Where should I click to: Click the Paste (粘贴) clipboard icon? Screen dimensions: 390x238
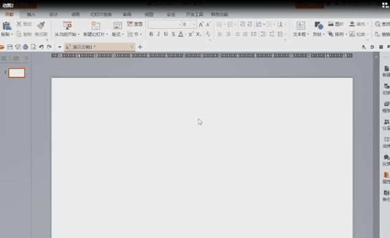pyautogui.click(x=7, y=26)
